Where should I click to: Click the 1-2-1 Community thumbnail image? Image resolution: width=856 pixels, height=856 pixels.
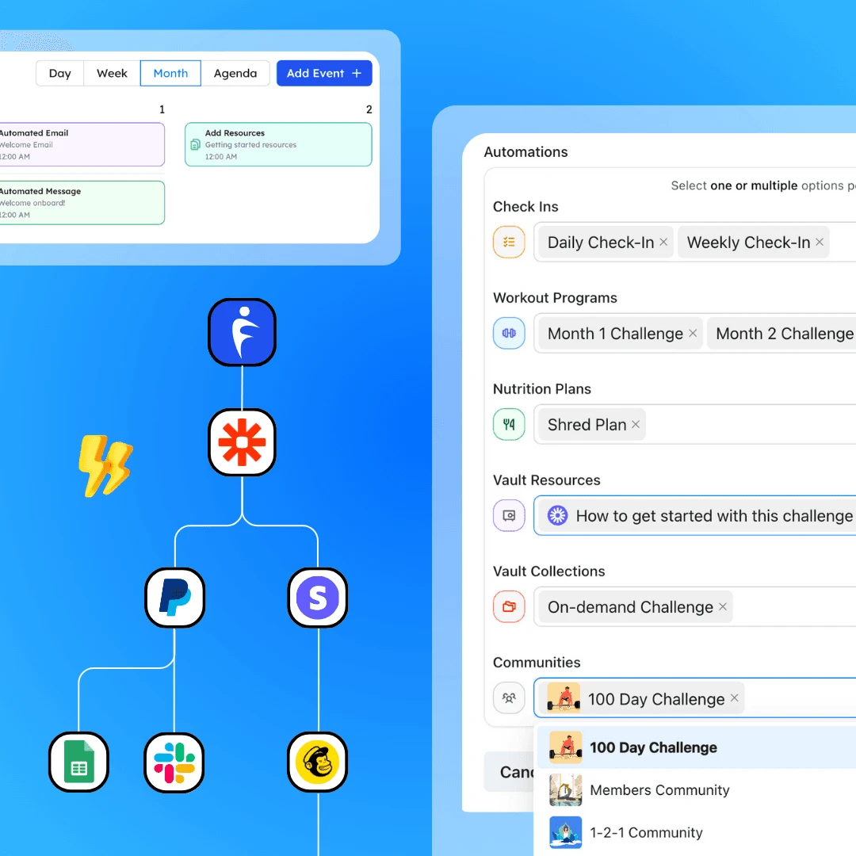point(566,832)
